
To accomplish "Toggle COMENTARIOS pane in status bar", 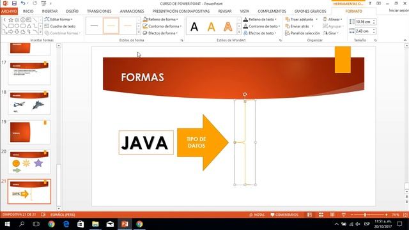I will coord(284,215).
